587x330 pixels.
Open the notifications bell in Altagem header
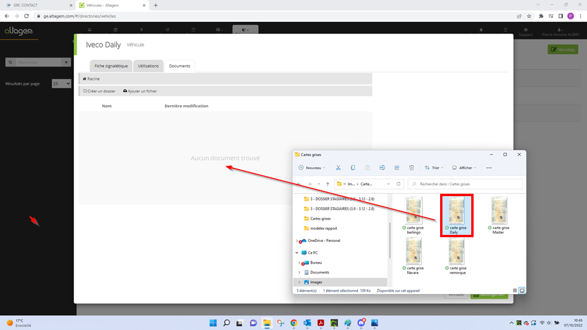[x=481, y=30]
